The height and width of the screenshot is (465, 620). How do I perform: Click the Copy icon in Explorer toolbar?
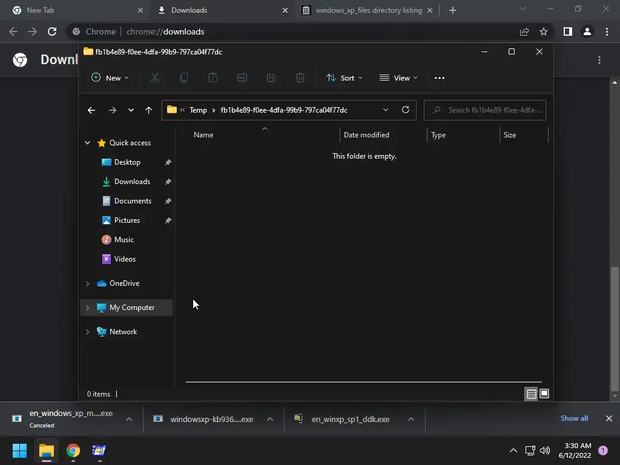tap(184, 78)
